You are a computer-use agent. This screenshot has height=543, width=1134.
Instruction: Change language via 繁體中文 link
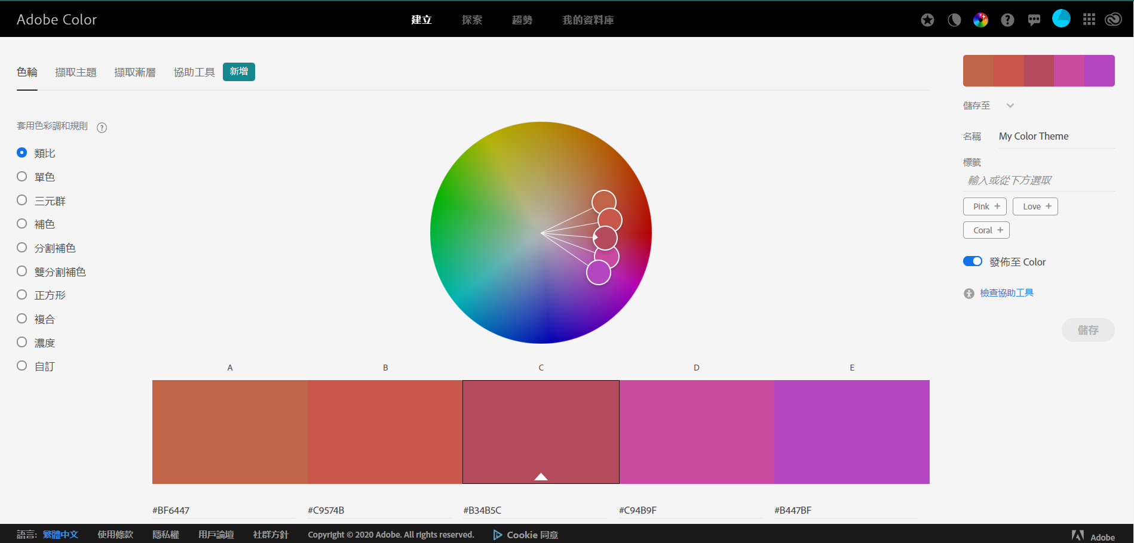pos(60,535)
